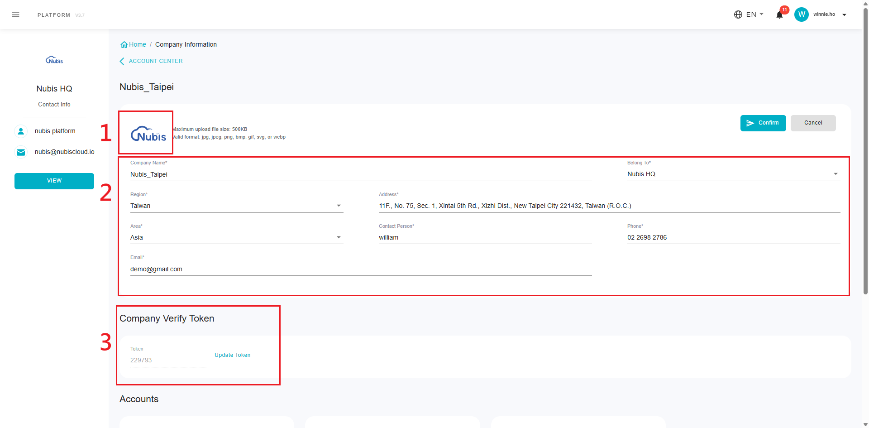Edit the Phone number field

pos(734,237)
